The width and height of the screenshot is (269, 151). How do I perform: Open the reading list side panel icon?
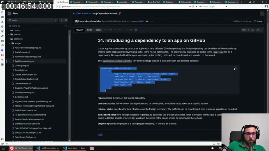click(3, 17)
